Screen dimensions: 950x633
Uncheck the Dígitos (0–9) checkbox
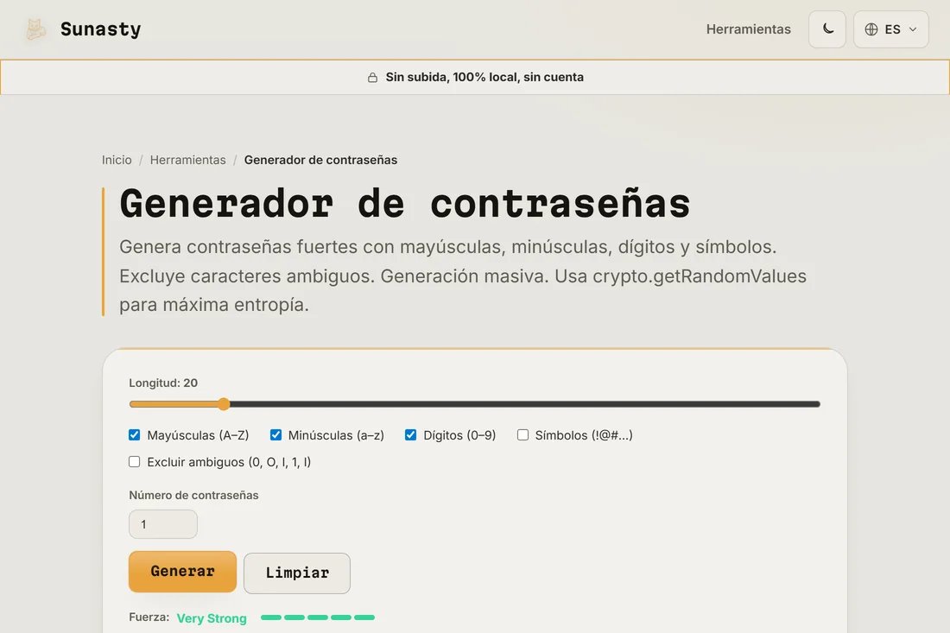click(x=411, y=435)
